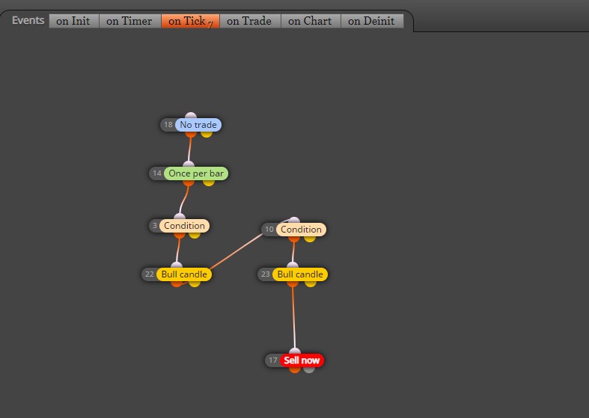Click yellow output connector under Condition 3

coord(194,235)
